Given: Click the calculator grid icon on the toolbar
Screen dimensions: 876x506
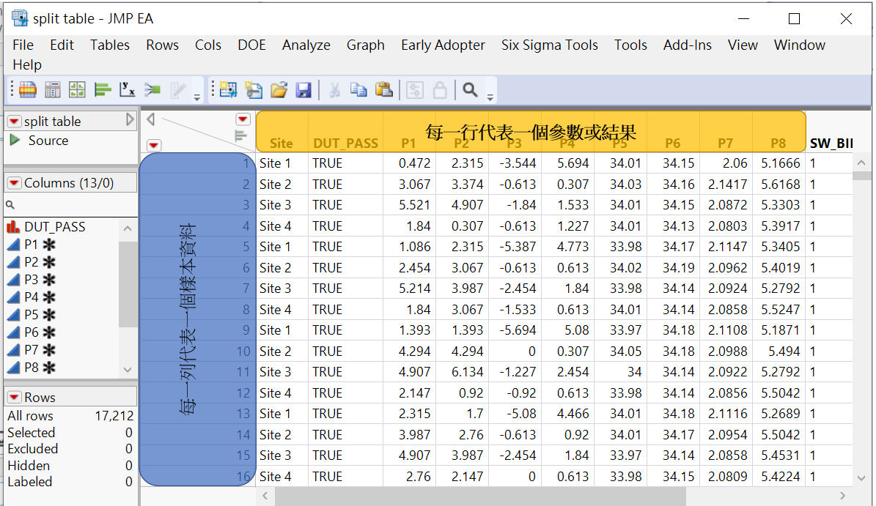Looking at the screenshot, I should pos(52,89).
